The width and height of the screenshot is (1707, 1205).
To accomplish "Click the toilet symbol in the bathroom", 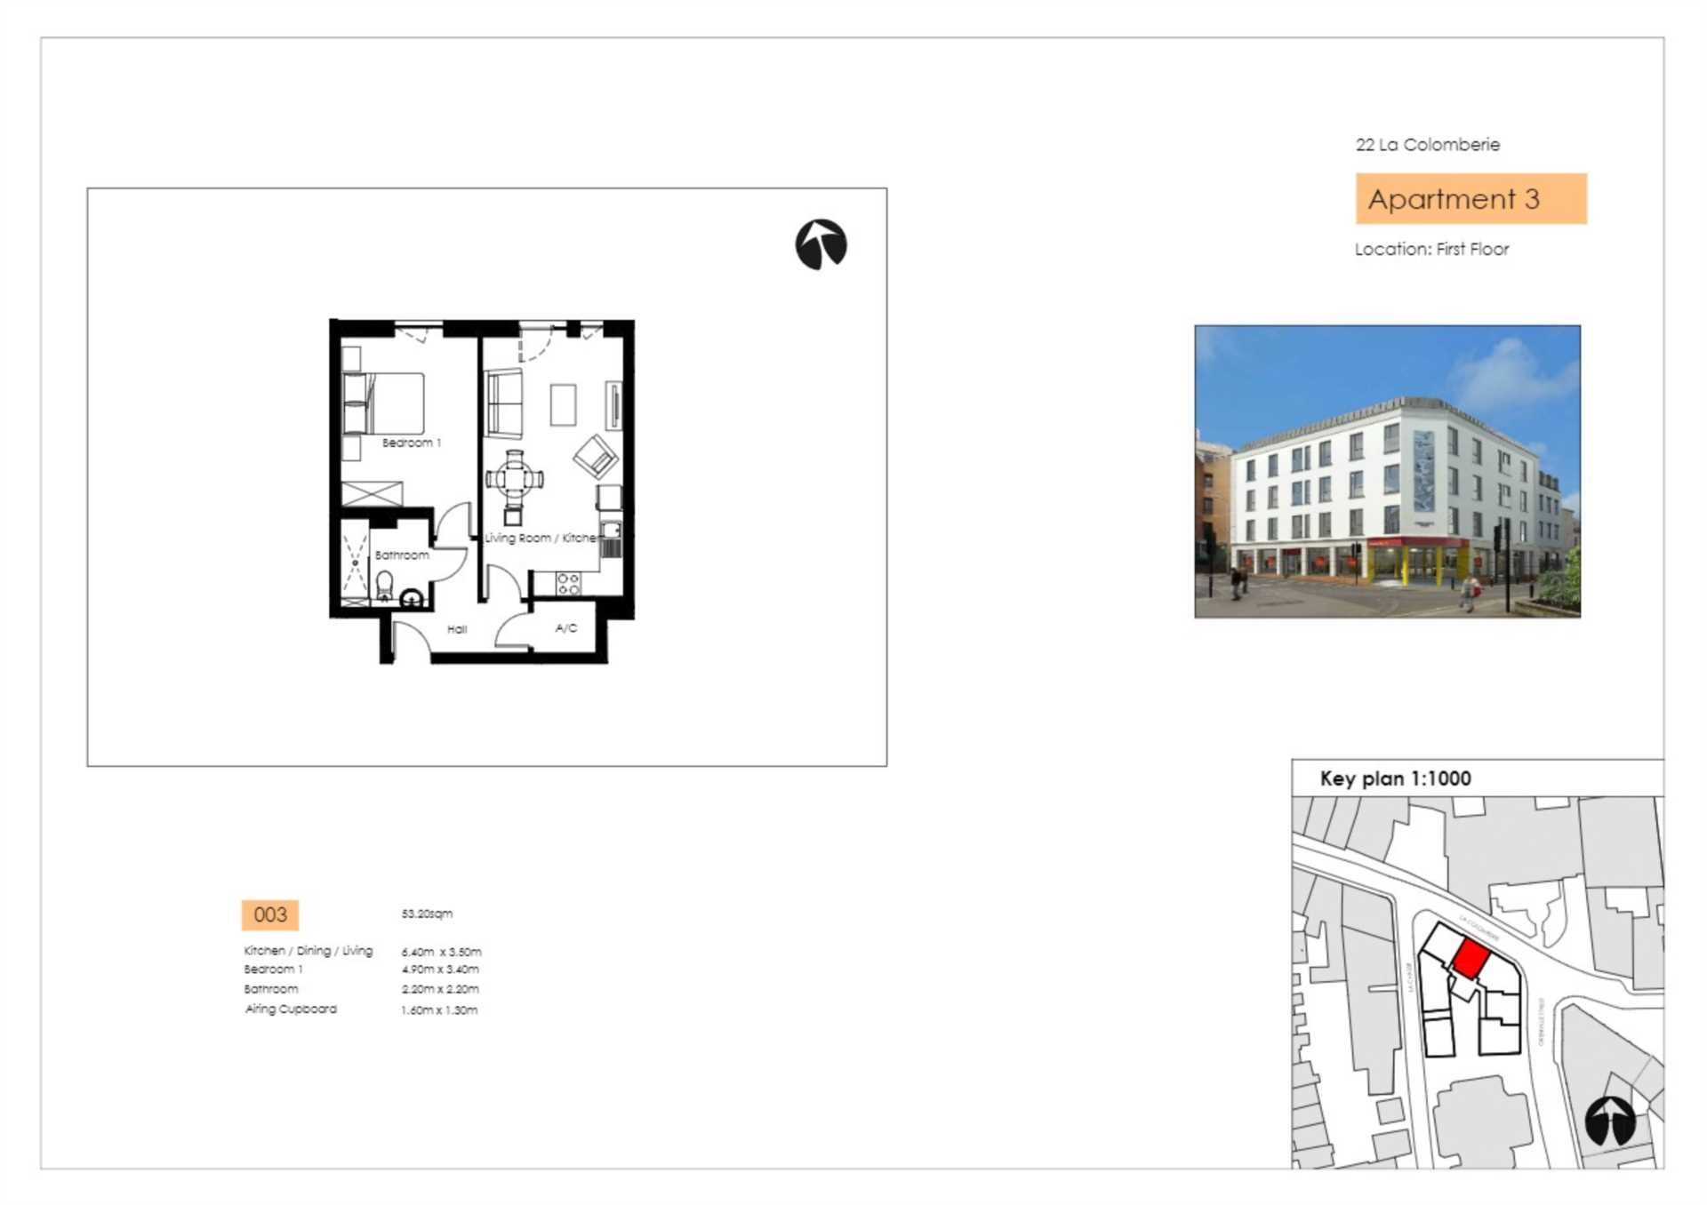I will [384, 585].
